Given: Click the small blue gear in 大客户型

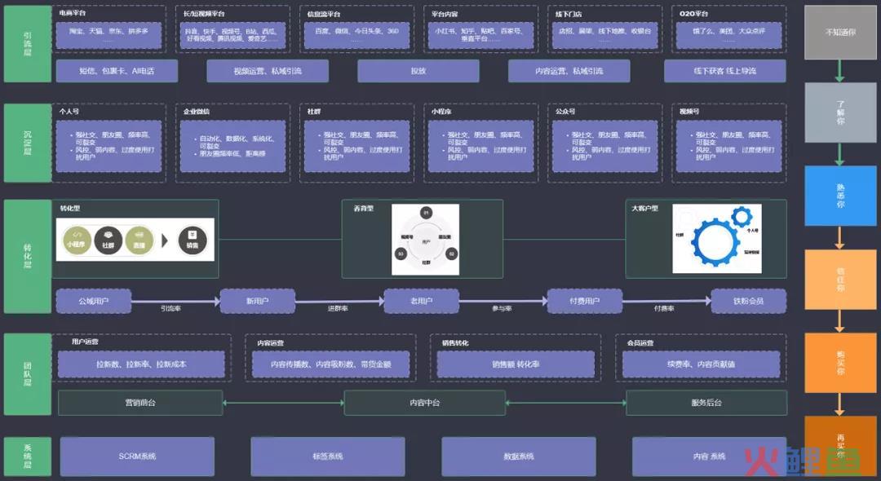Looking at the screenshot, I should click(x=741, y=216).
